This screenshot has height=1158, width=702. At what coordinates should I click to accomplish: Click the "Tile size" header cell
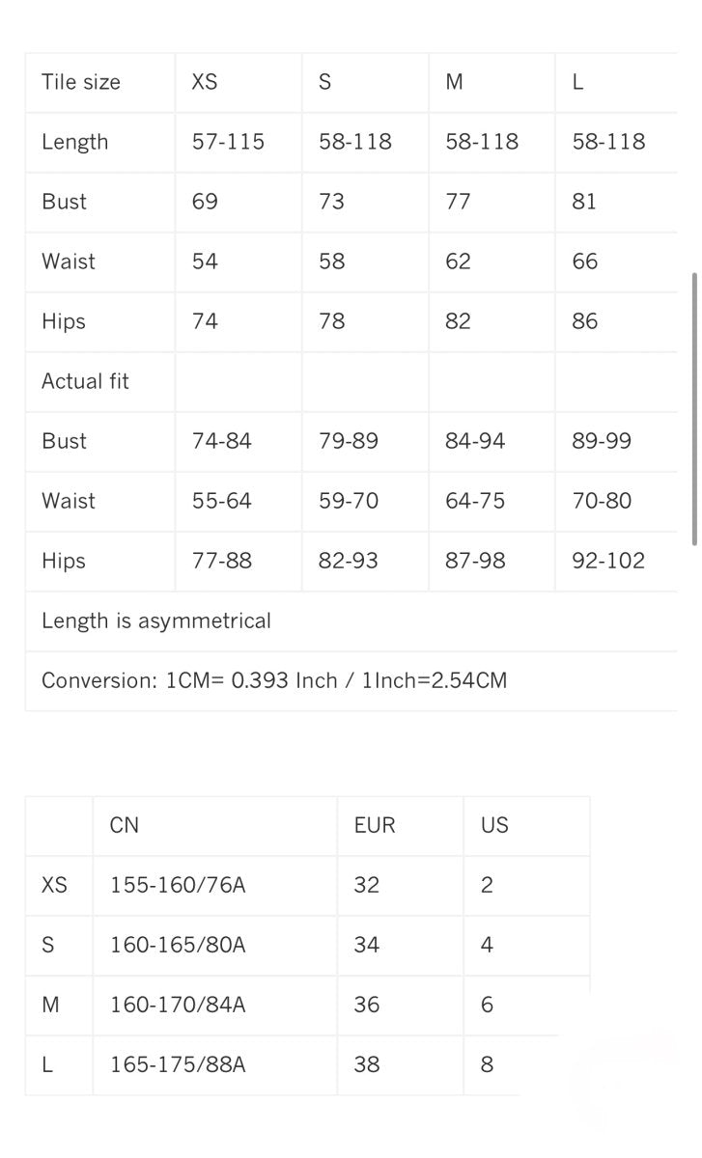coord(81,83)
